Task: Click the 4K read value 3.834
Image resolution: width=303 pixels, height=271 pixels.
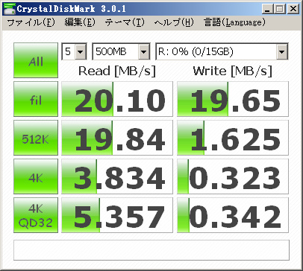Action: point(117,176)
